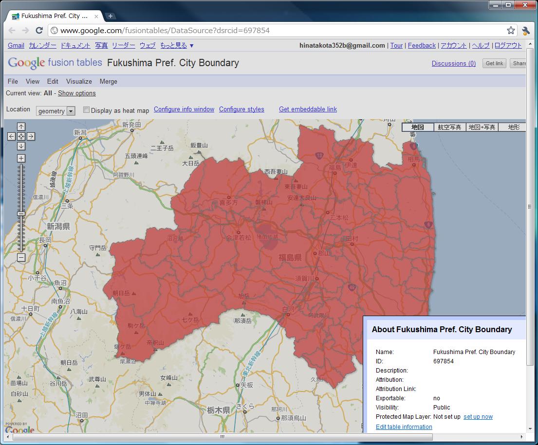The width and height of the screenshot is (538, 445).
Task: Click the hinatakota352b@gmail.com account text
Action: point(342,46)
